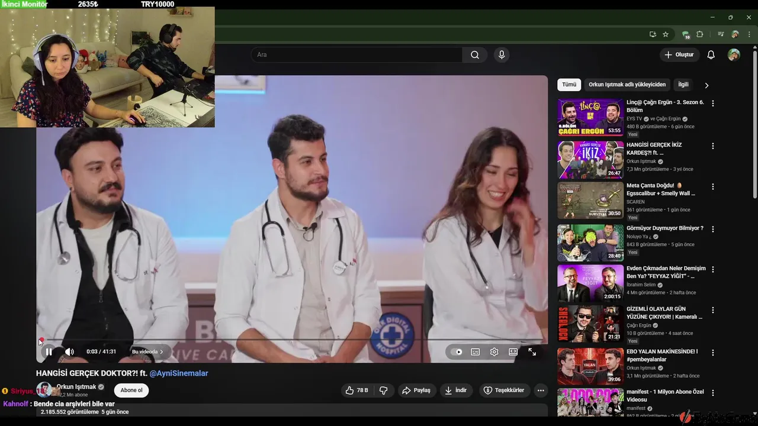
Task: Click the Paylaş share button
Action: [x=416, y=390]
